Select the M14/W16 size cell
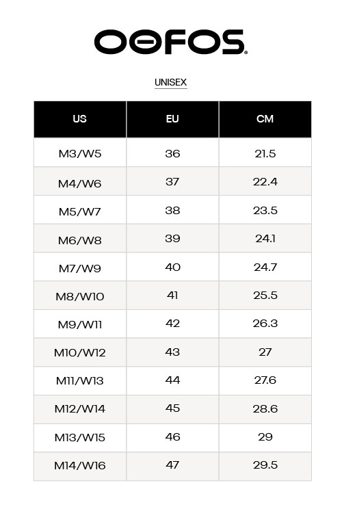This screenshot has height=509, width=342. coord(80,466)
